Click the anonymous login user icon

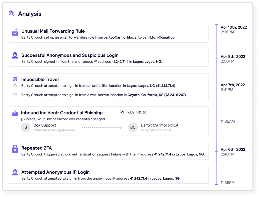pyautogui.click(x=15, y=55)
